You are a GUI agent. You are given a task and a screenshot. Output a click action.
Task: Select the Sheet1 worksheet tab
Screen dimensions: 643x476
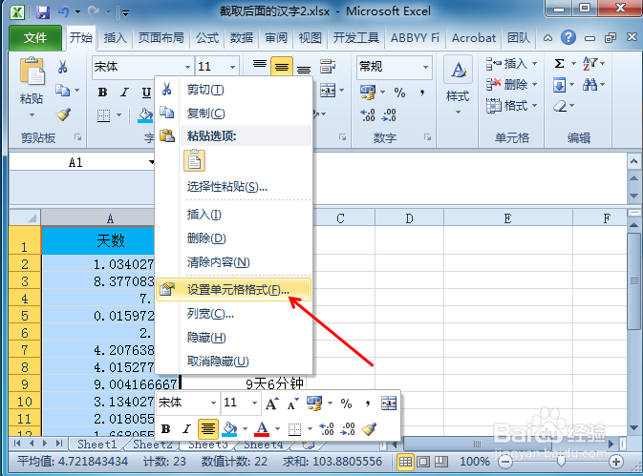(97, 445)
